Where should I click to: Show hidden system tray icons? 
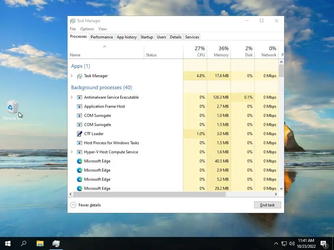pos(276,243)
